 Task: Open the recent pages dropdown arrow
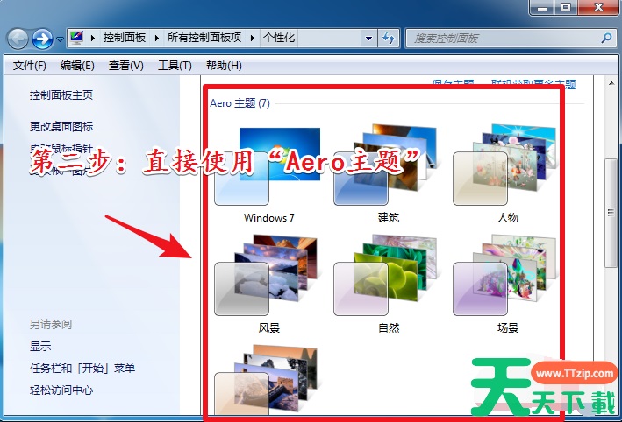click(60, 39)
